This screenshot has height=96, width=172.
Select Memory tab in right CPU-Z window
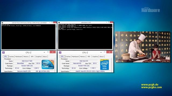tap(83, 57)
